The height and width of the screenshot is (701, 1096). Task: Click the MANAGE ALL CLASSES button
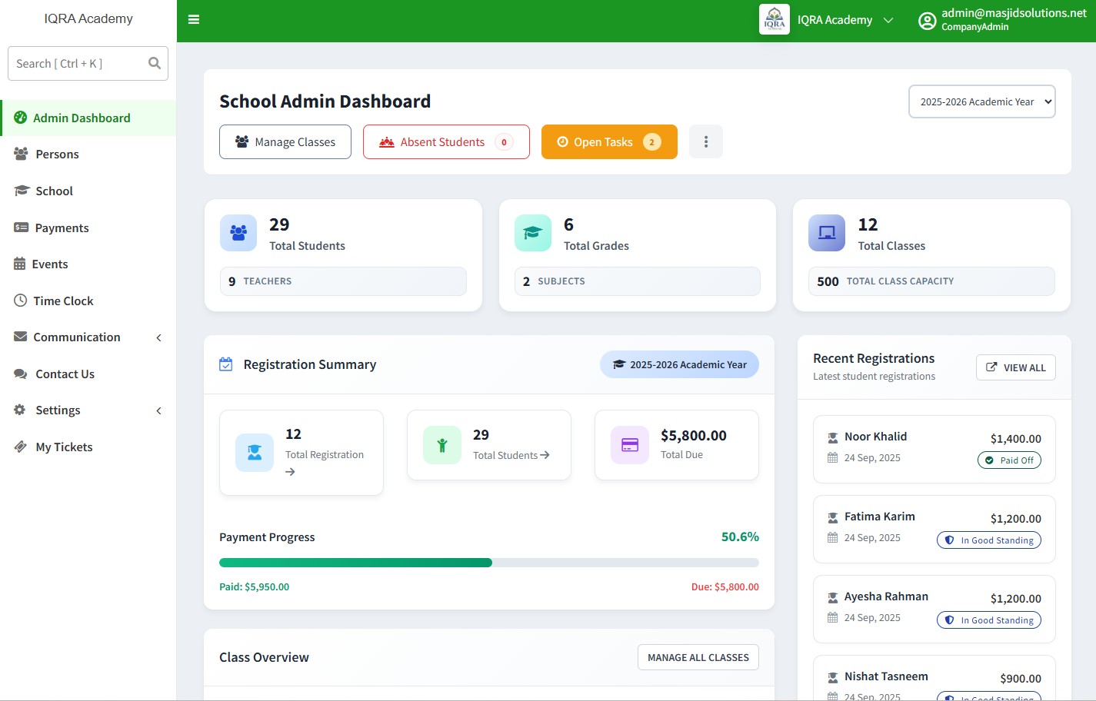click(x=698, y=657)
